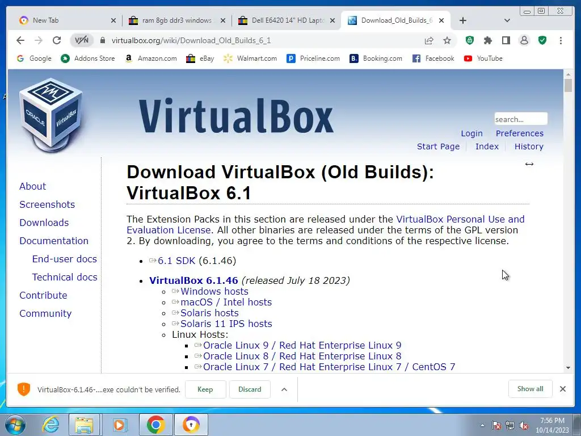The width and height of the screenshot is (581, 436).
Task: Open the History link
Action: [529, 146]
